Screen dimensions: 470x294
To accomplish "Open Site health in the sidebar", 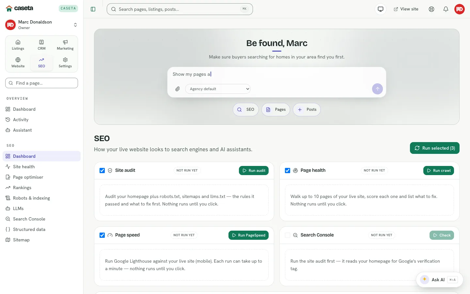I will pos(41,167).
